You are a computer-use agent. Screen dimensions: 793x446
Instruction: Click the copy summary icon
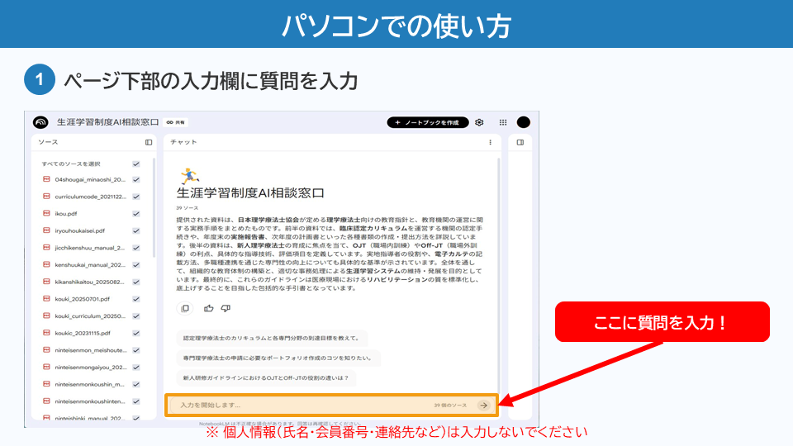pyautogui.click(x=185, y=308)
